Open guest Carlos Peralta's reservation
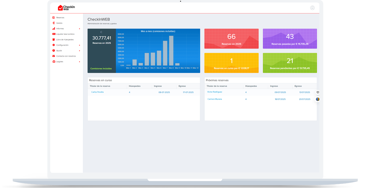Screen dimensions: 373x188 coord(97,92)
